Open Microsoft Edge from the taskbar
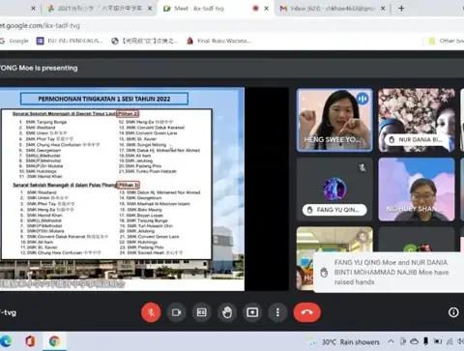This screenshot has height=351, width=464. click(x=6, y=341)
